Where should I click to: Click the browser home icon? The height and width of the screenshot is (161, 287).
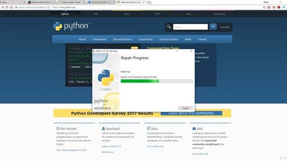11,7
